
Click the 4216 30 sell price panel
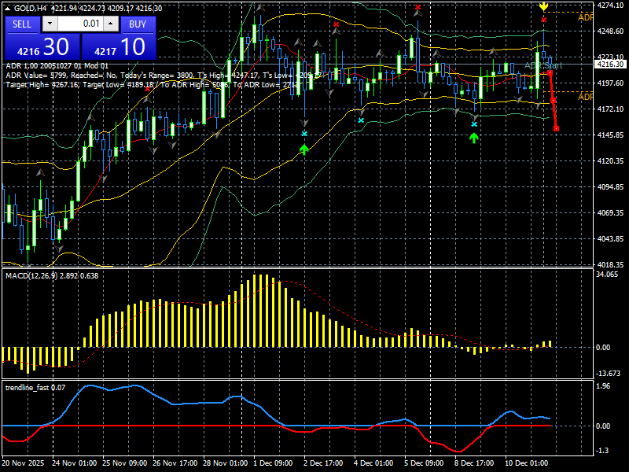click(x=42, y=46)
